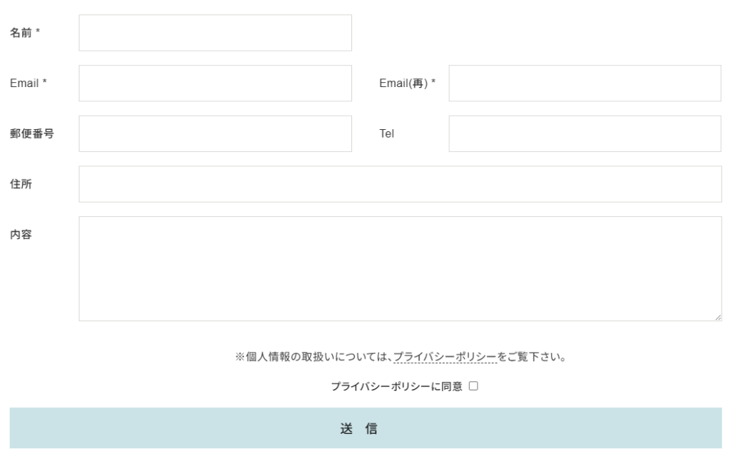
Task: Focus the 住所 address input field
Action: tap(400, 184)
